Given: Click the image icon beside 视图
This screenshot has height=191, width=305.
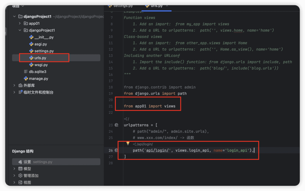Looking at the screenshot, I should tap(20, 182).
